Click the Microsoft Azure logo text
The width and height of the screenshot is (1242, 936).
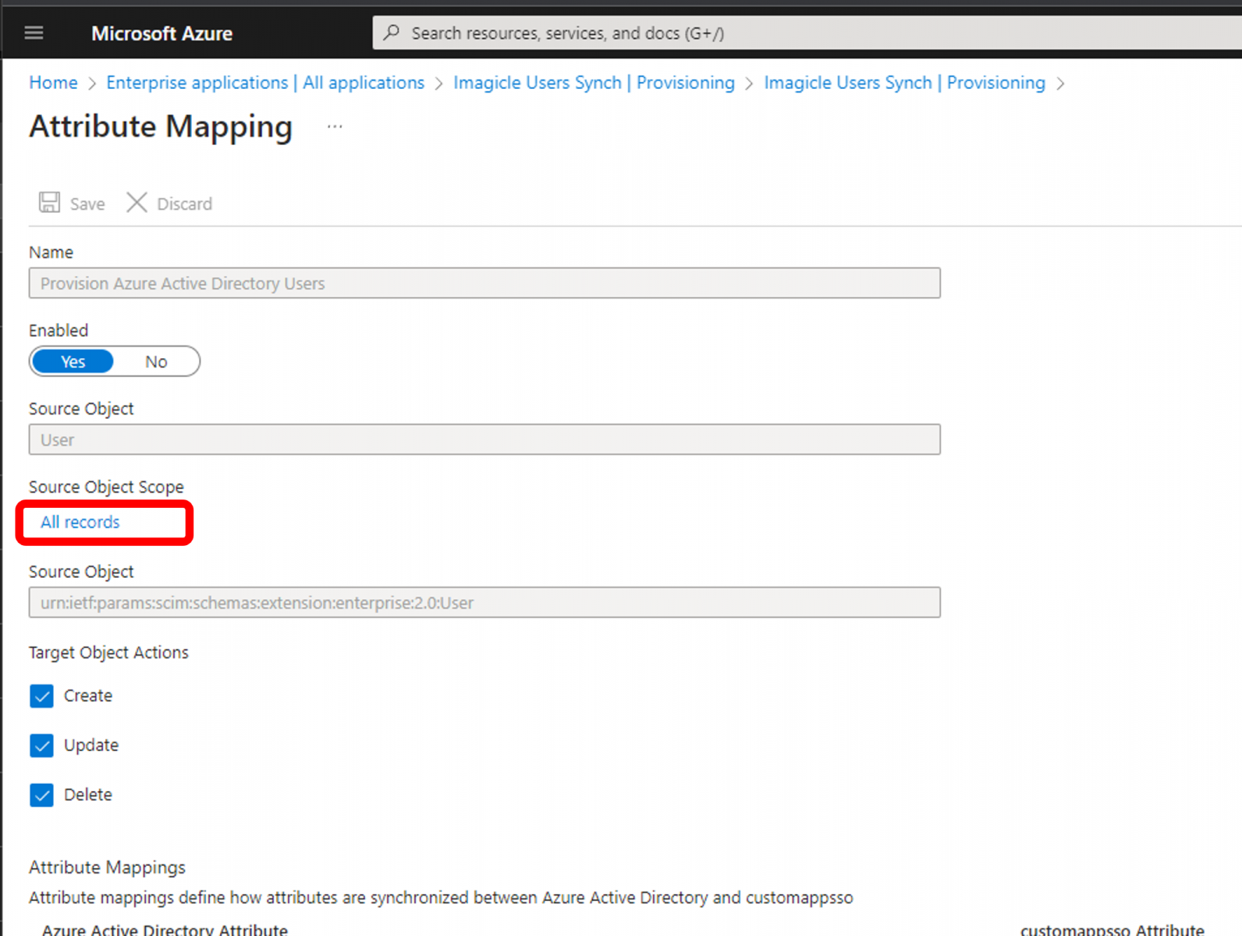tap(161, 34)
